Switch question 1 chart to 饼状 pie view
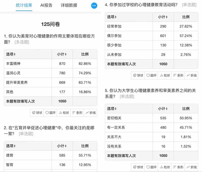 pyautogui.click(x=37, y=113)
